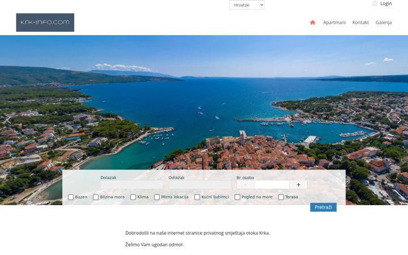Image resolution: width=408 pixels, height=255 pixels.
Task: Show previous slide with left carousel arrow
Action: tap(8, 120)
